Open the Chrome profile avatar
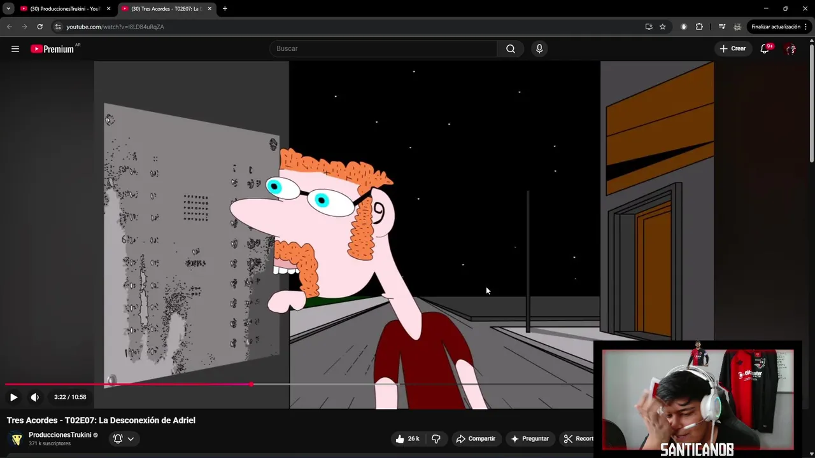 [737, 27]
